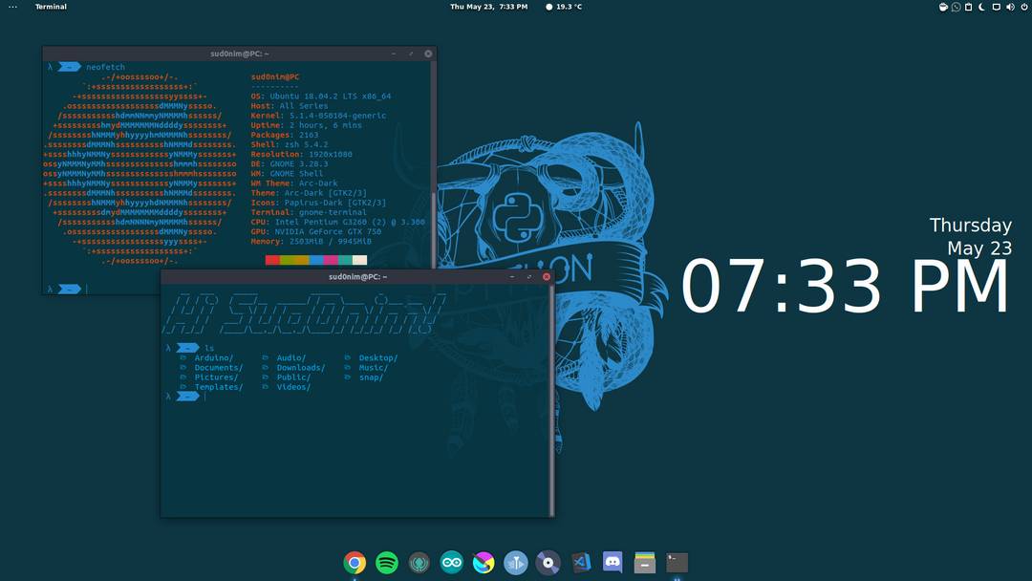
Task: Launch the color palette painting app
Action: pyautogui.click(x=484, y=563)
